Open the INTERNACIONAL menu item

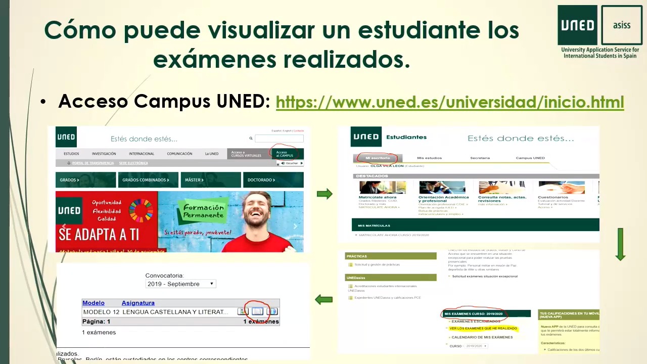pos(142,154)
